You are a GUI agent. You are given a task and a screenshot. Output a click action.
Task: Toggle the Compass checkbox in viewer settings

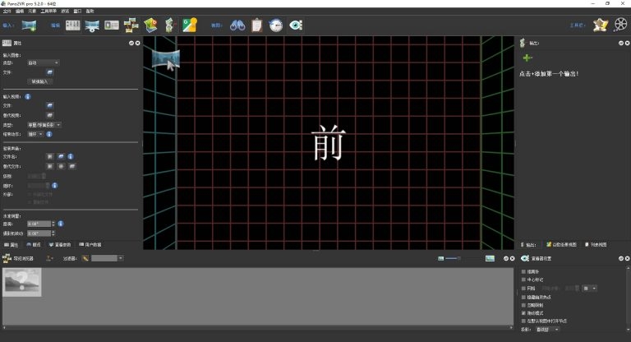point(523,271)
